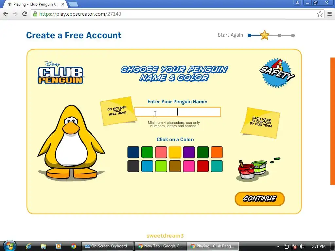The image size is (335, 251).
Task: Click the 'Choose Your Penguin Name & Color' title
Action: pyautogui.click(x=174, y=74)
